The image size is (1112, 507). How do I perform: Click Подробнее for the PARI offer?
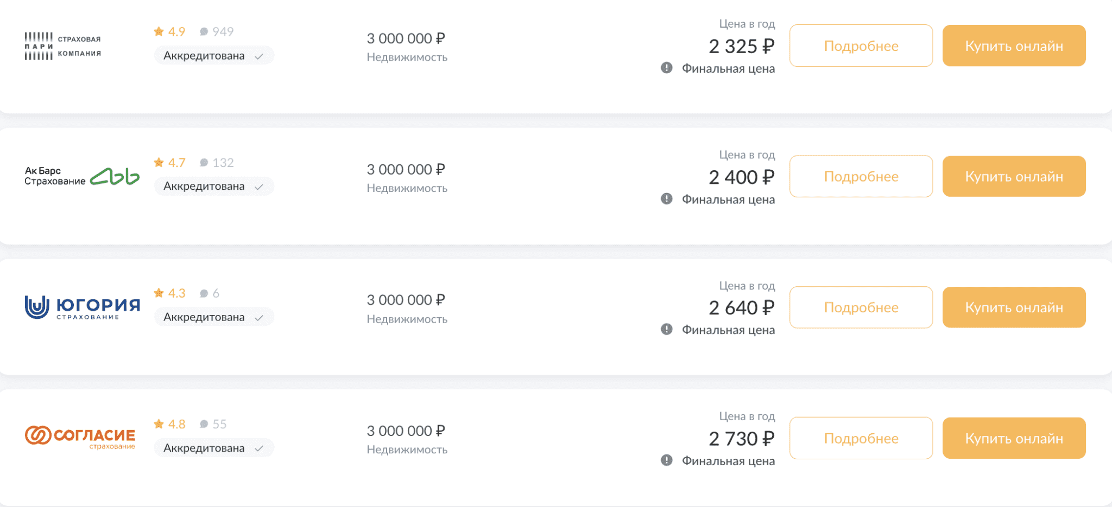tap(861, 46)
